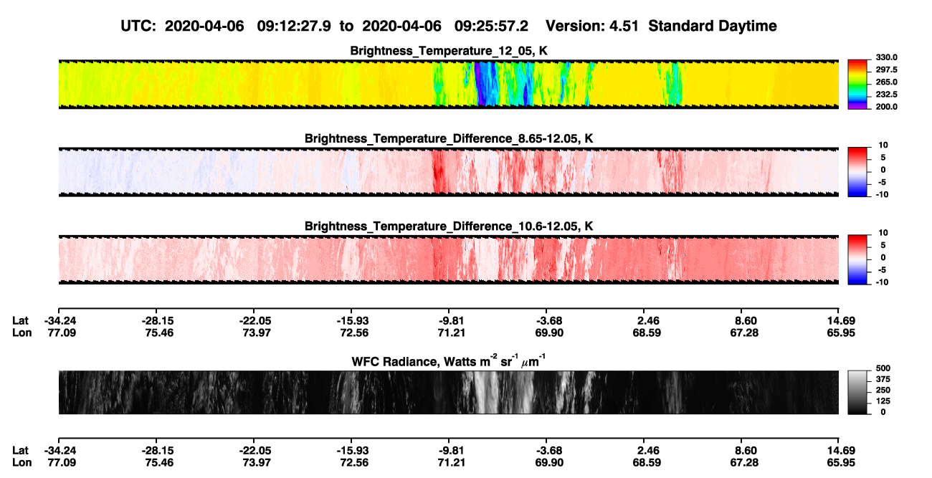Click the title 'Brightness_Temperature_12_05, K'
932x478 pixels.
[449, 51]
